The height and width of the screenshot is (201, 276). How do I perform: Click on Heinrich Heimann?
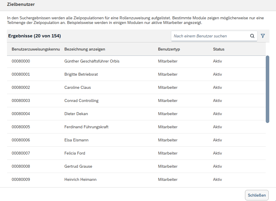point(80,179)
